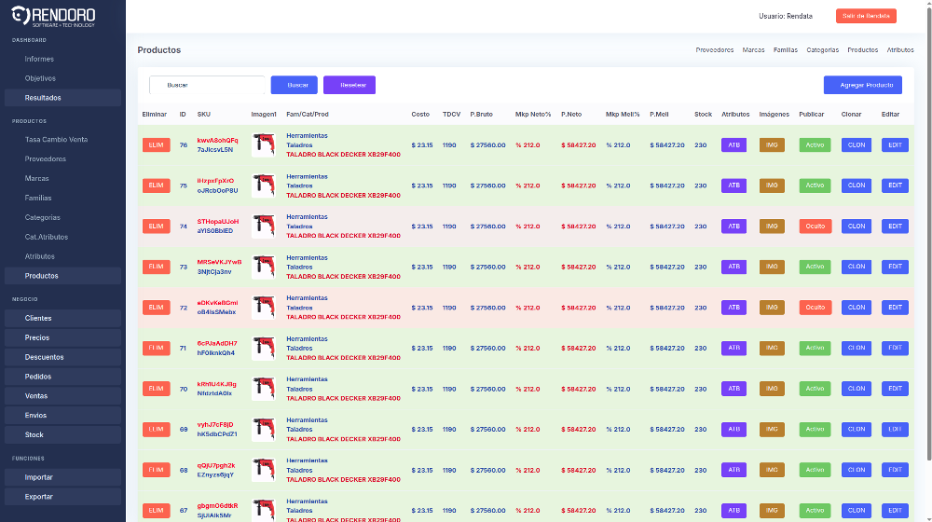Open Productos top navigation link
The image size is (932, 522).
pos(862,50)
